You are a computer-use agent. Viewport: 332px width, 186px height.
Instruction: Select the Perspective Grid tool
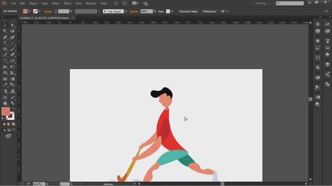coord(12,73)
